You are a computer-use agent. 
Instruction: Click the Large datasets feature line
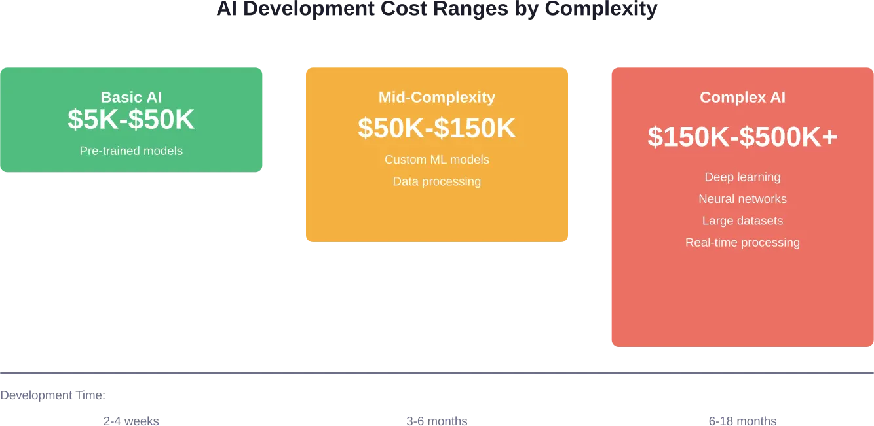tap(742, 221)
